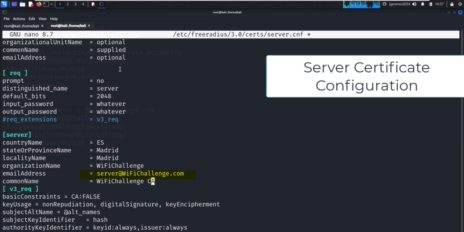Screen dimensions: 464x232
Task: Expand the terminal launcher dropdown arrow
Action: point(52,4)
